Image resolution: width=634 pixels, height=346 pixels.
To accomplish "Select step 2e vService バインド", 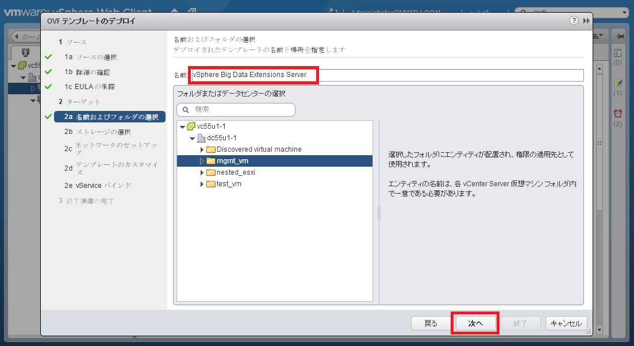I will [x=98, y=186].
